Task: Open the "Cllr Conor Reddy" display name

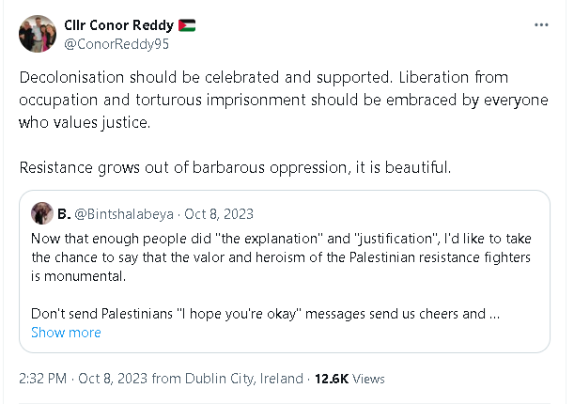Action: coord(118,25)
